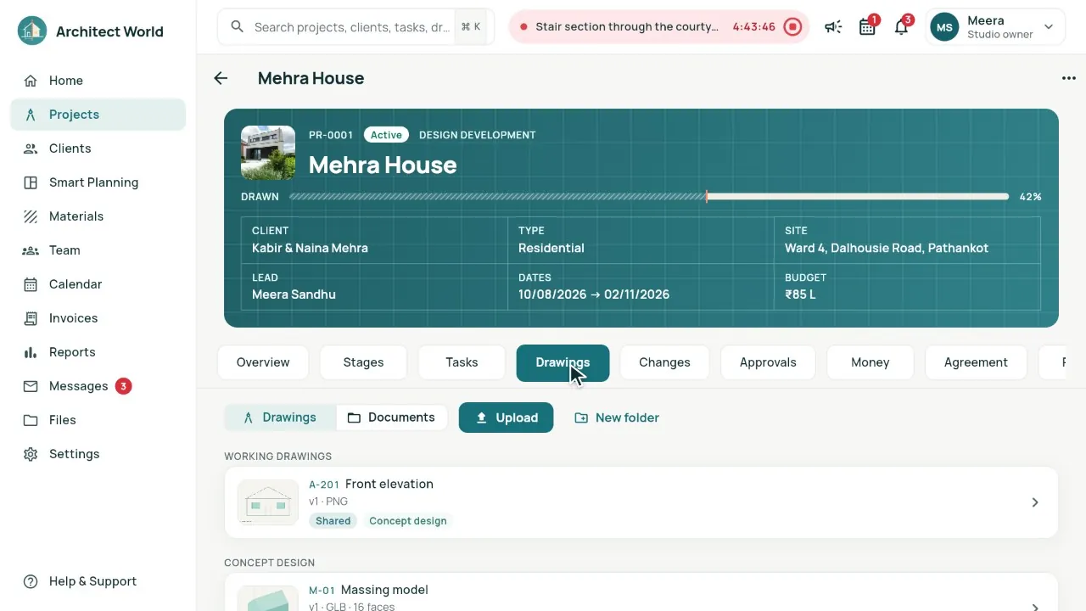This screenshot has height=611, width=1086.
Task: Switch to the Overview tab
Action: tap(263, 362)
